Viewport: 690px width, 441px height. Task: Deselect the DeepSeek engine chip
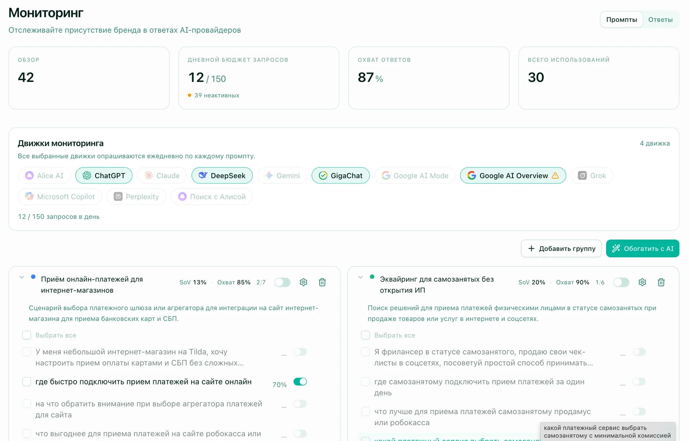tap(222, 176)
